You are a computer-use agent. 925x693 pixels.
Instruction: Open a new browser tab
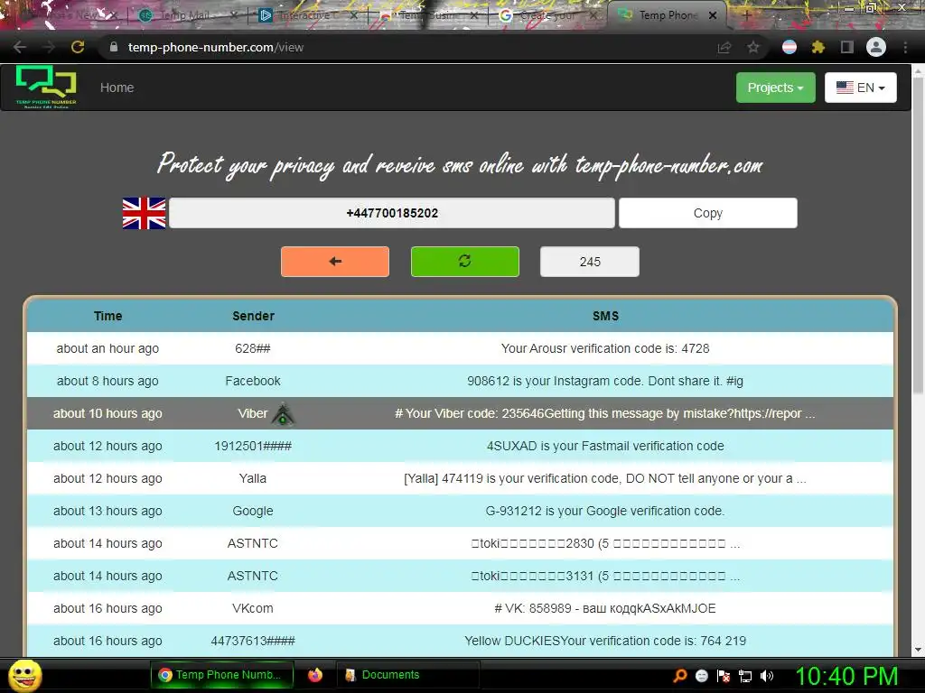(746, 15)
